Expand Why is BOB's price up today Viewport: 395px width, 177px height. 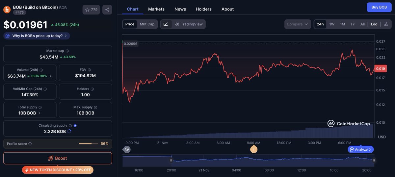(37, 36)
